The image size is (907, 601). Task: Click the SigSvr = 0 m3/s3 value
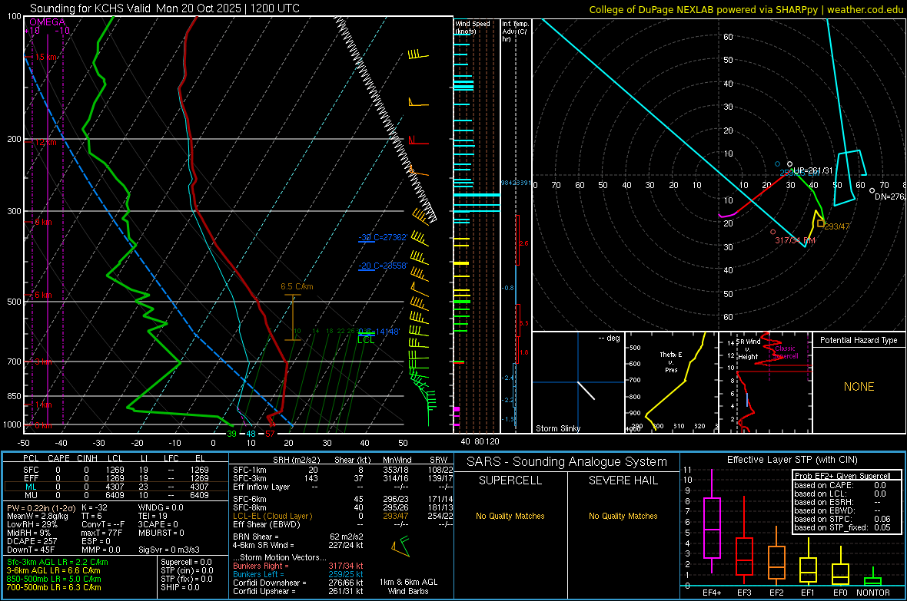169,550
